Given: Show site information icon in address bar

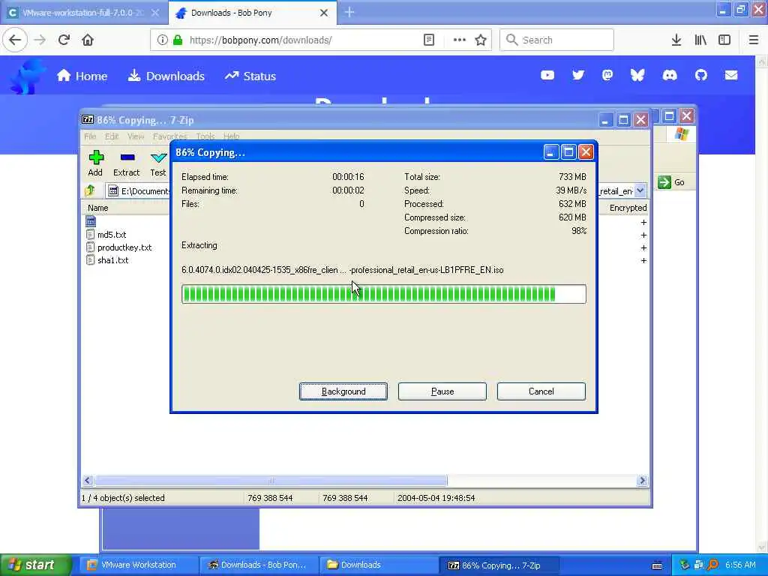Looking at the screenshot, I should 162,40.
